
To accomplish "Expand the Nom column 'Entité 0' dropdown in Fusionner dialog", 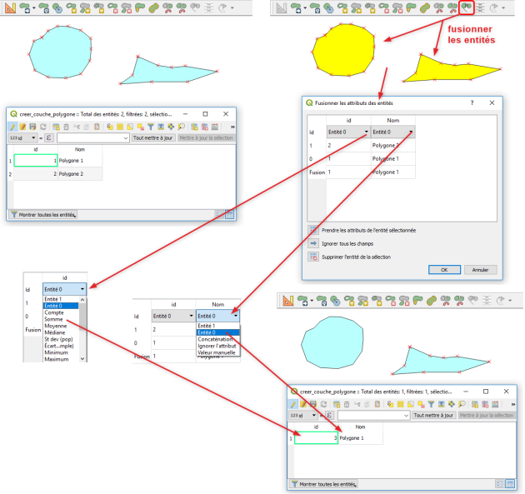I will [x=392, y=132].
